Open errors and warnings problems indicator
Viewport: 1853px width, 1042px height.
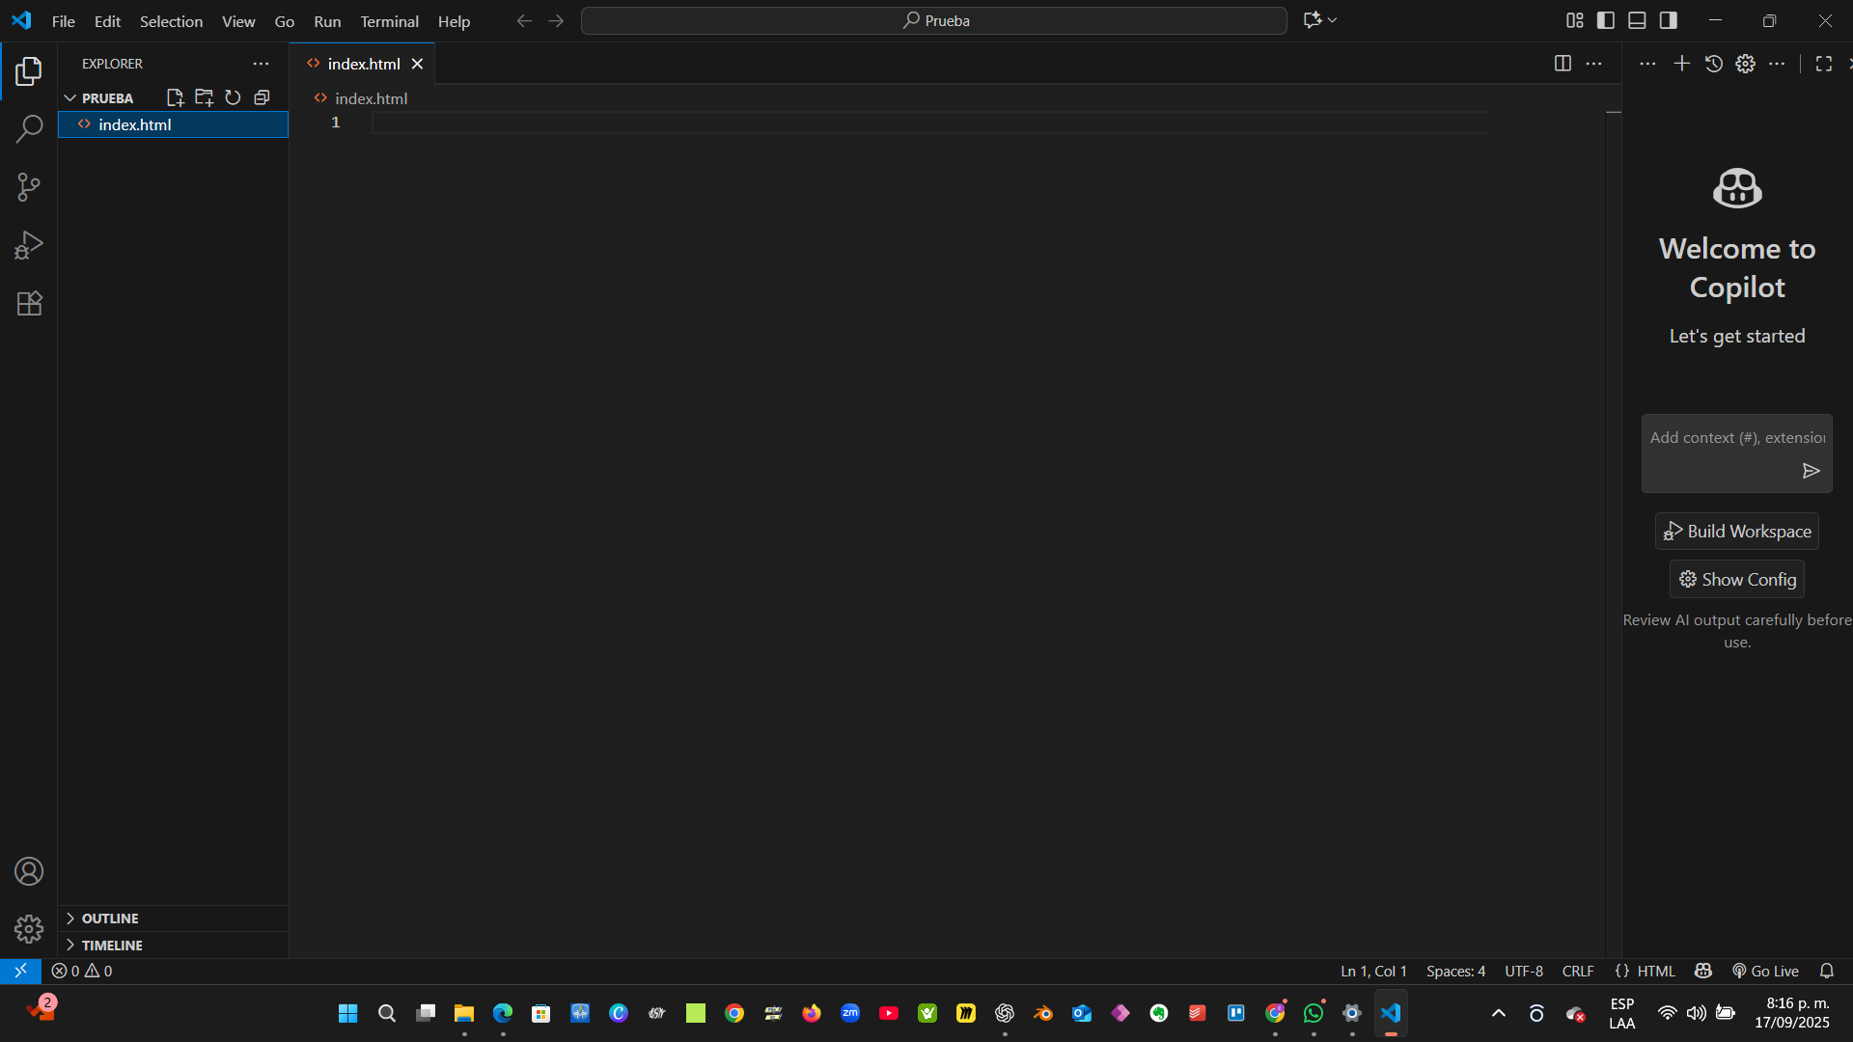tap(82, 972)
